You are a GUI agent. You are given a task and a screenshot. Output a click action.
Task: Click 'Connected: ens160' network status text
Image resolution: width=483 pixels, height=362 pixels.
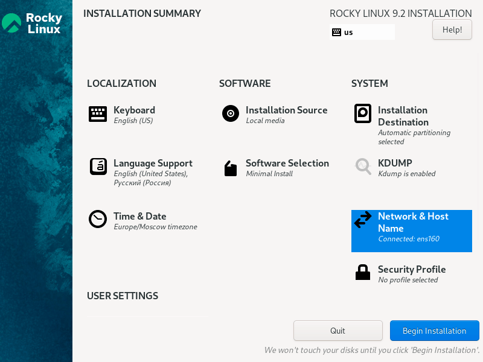coord(409,239)
